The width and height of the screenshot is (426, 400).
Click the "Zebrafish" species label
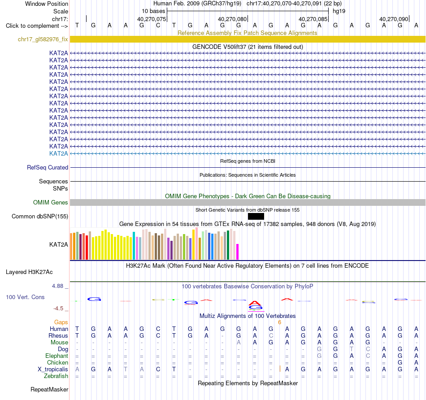[56, 376]
